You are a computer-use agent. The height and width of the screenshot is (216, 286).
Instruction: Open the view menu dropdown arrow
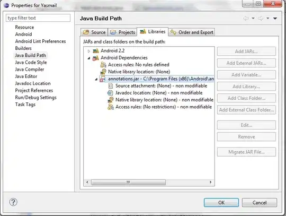(x=275, y=18)
